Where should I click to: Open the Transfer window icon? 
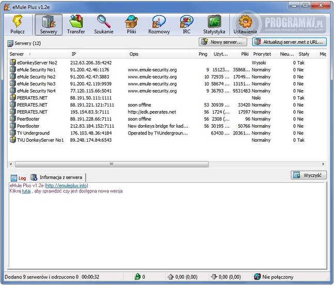coord(76,21)
